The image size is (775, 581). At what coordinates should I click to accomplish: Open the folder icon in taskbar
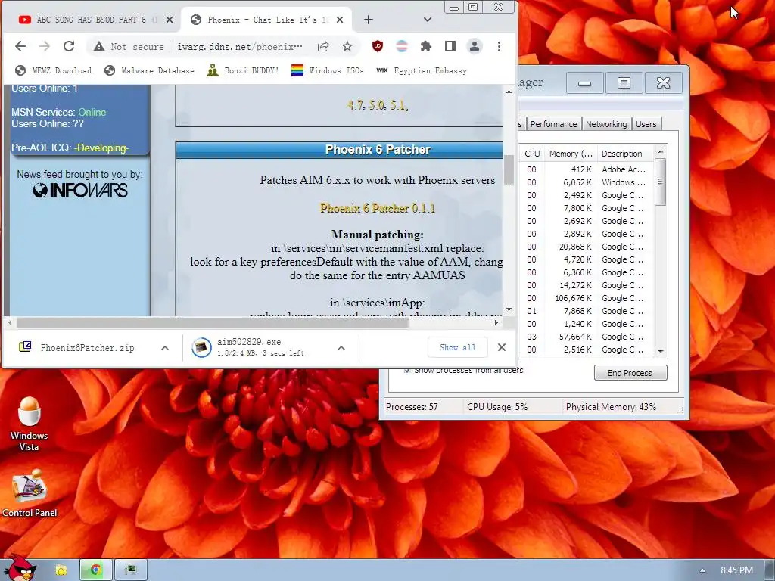pos(61,570)
